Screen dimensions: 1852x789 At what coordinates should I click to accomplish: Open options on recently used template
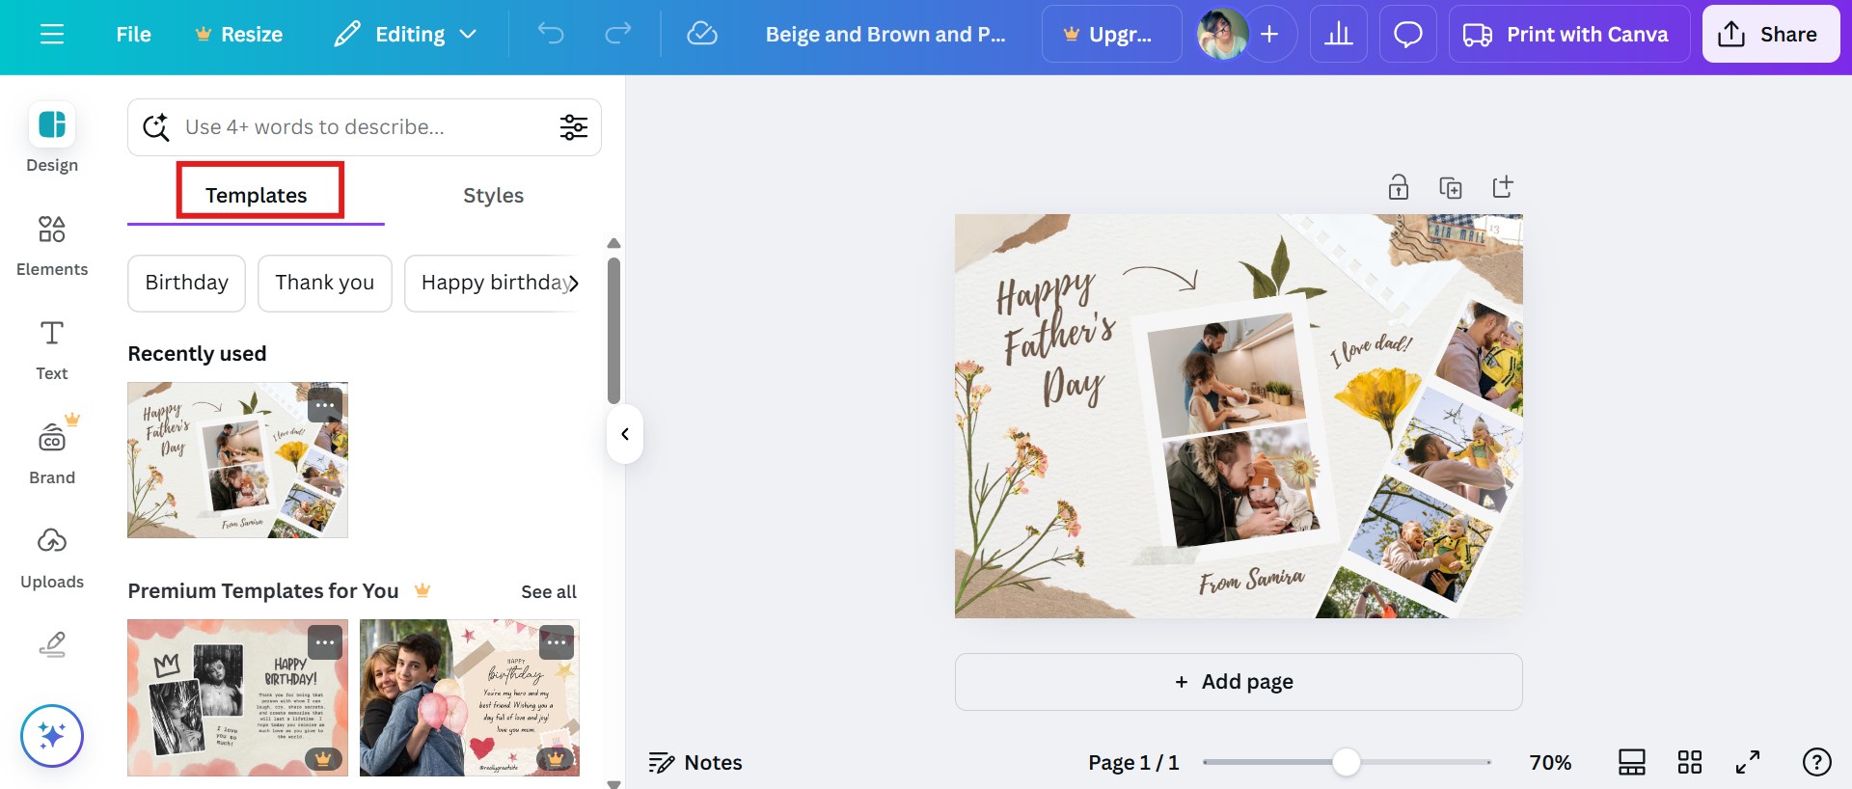click(325, 405)
